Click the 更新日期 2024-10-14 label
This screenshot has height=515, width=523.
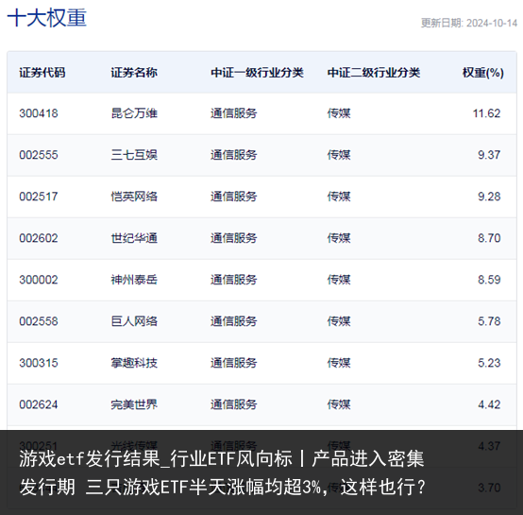(x=469, y=23)
